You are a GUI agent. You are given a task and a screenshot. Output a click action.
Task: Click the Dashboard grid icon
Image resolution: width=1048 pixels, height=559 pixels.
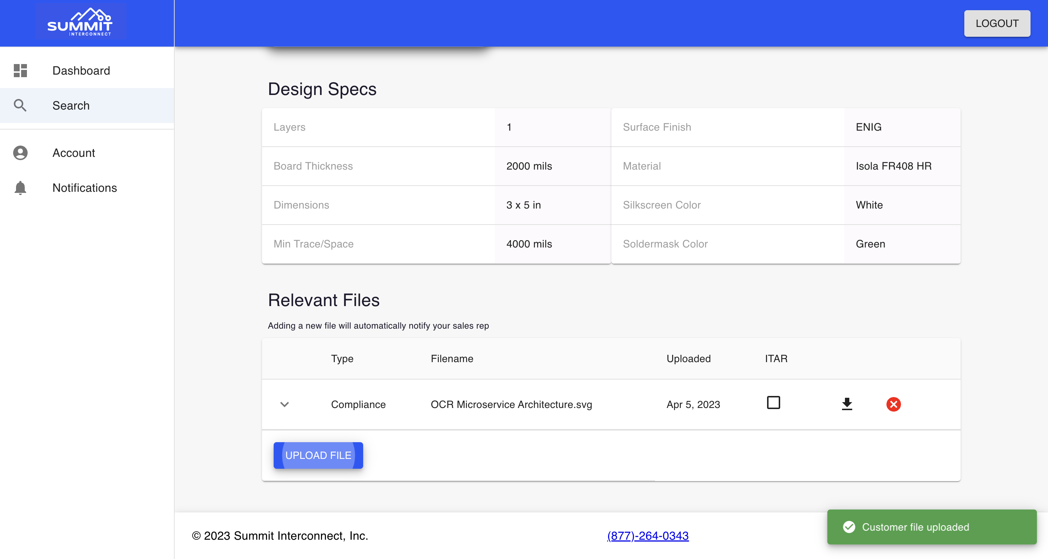tap(20, 70)
